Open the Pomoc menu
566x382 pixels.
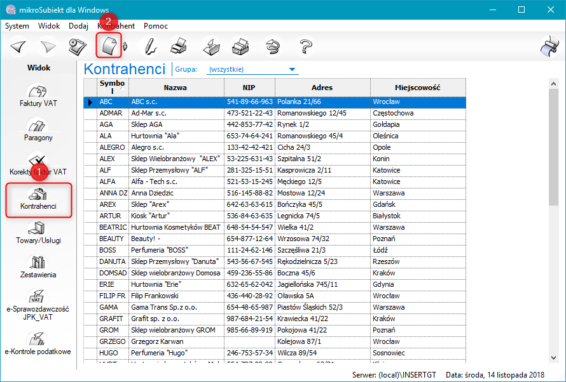pos(156,26)
